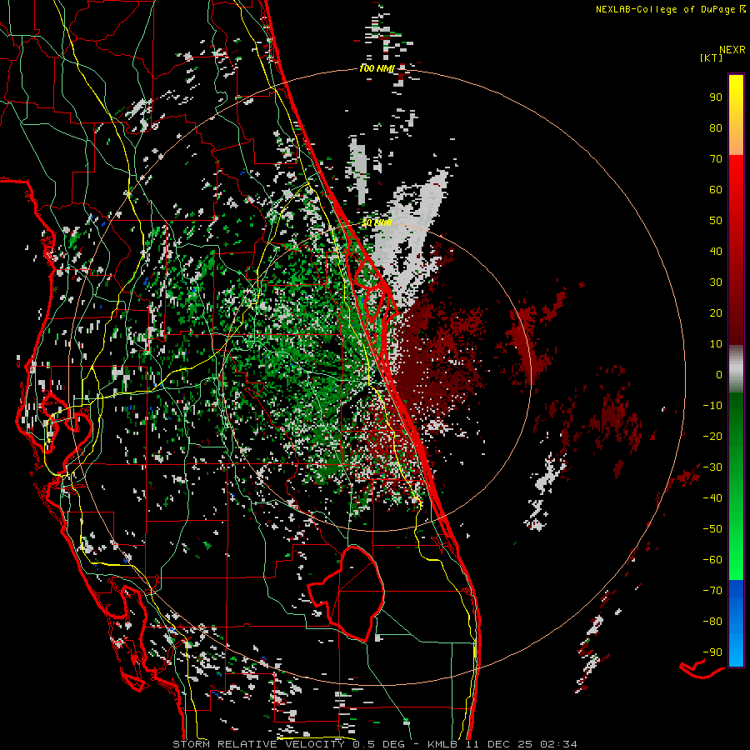Click the 0 value on velocity scale
The image size is (750, 750).
(719, 374)
